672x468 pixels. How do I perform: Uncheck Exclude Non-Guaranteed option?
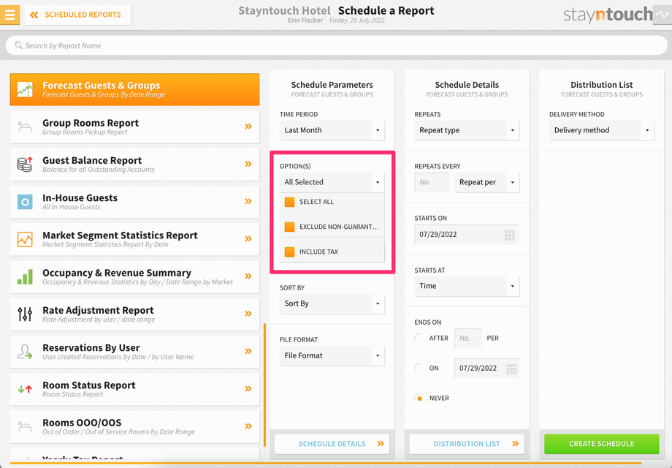[290, 227]
